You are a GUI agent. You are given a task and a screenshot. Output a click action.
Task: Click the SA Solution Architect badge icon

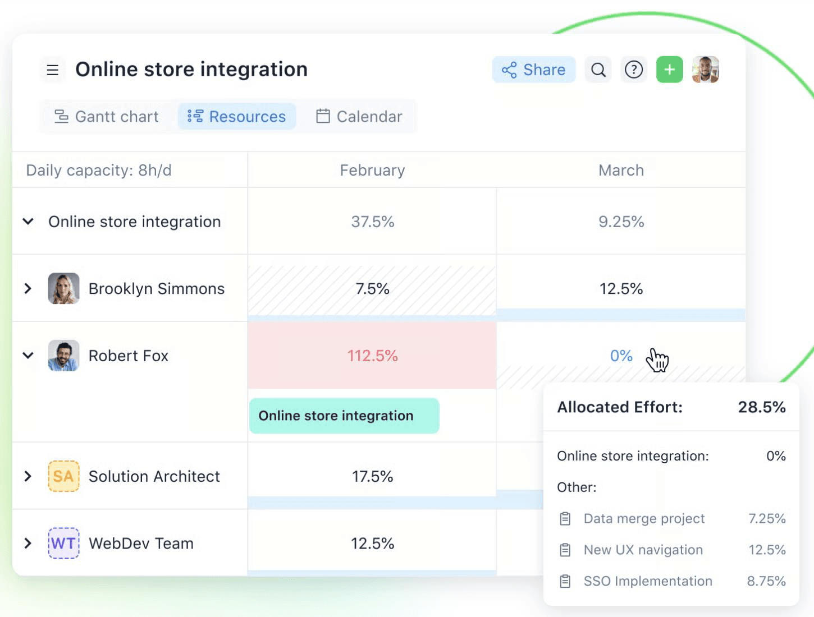[63, 476]
